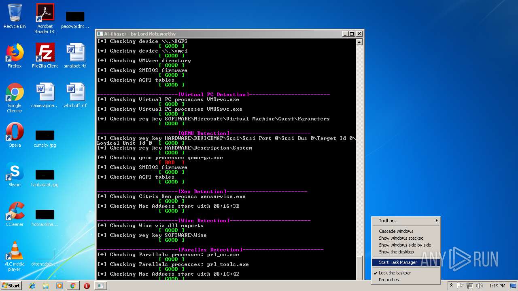Click 'Checking device \\.\vmci' line
518x291 pixels.
142,51
